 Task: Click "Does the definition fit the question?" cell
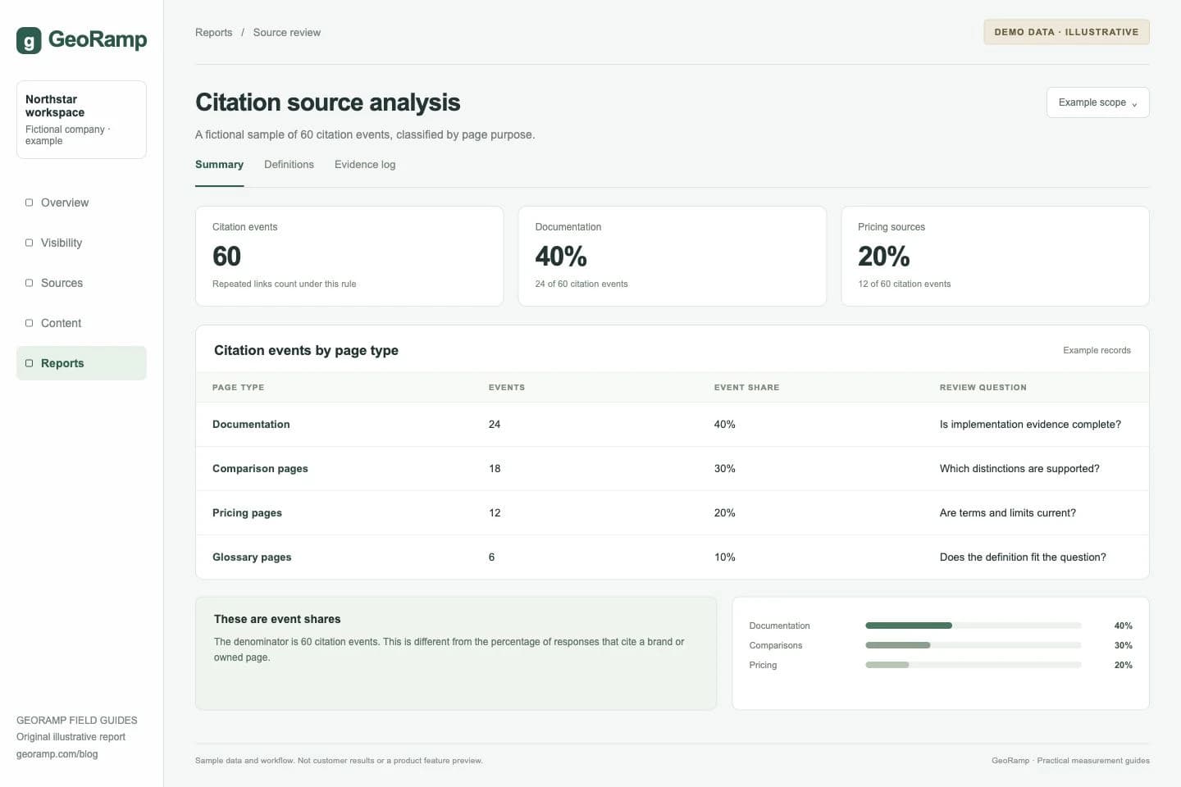[x=1023, y=557]
